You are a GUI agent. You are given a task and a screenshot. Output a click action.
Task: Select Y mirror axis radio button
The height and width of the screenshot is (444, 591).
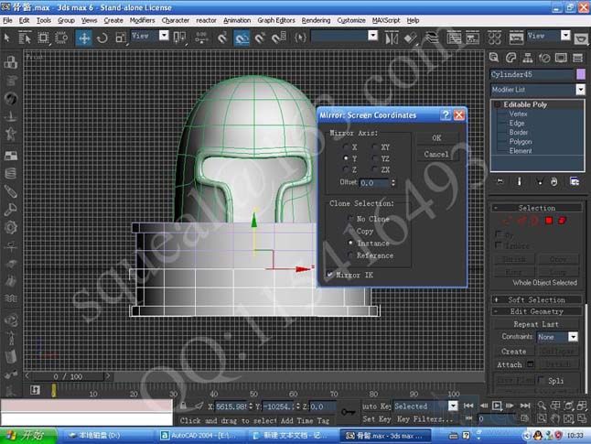[346, 158]
